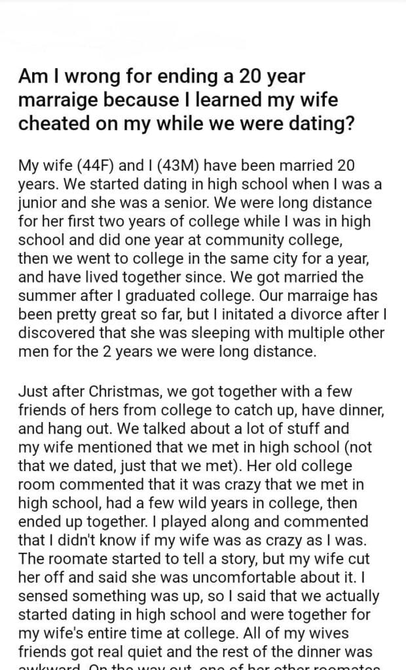This screenshot has height=670, width=406.
Task: Click the post title about ending a marriage
Action: pyautogui.click(x=187, y=100)
